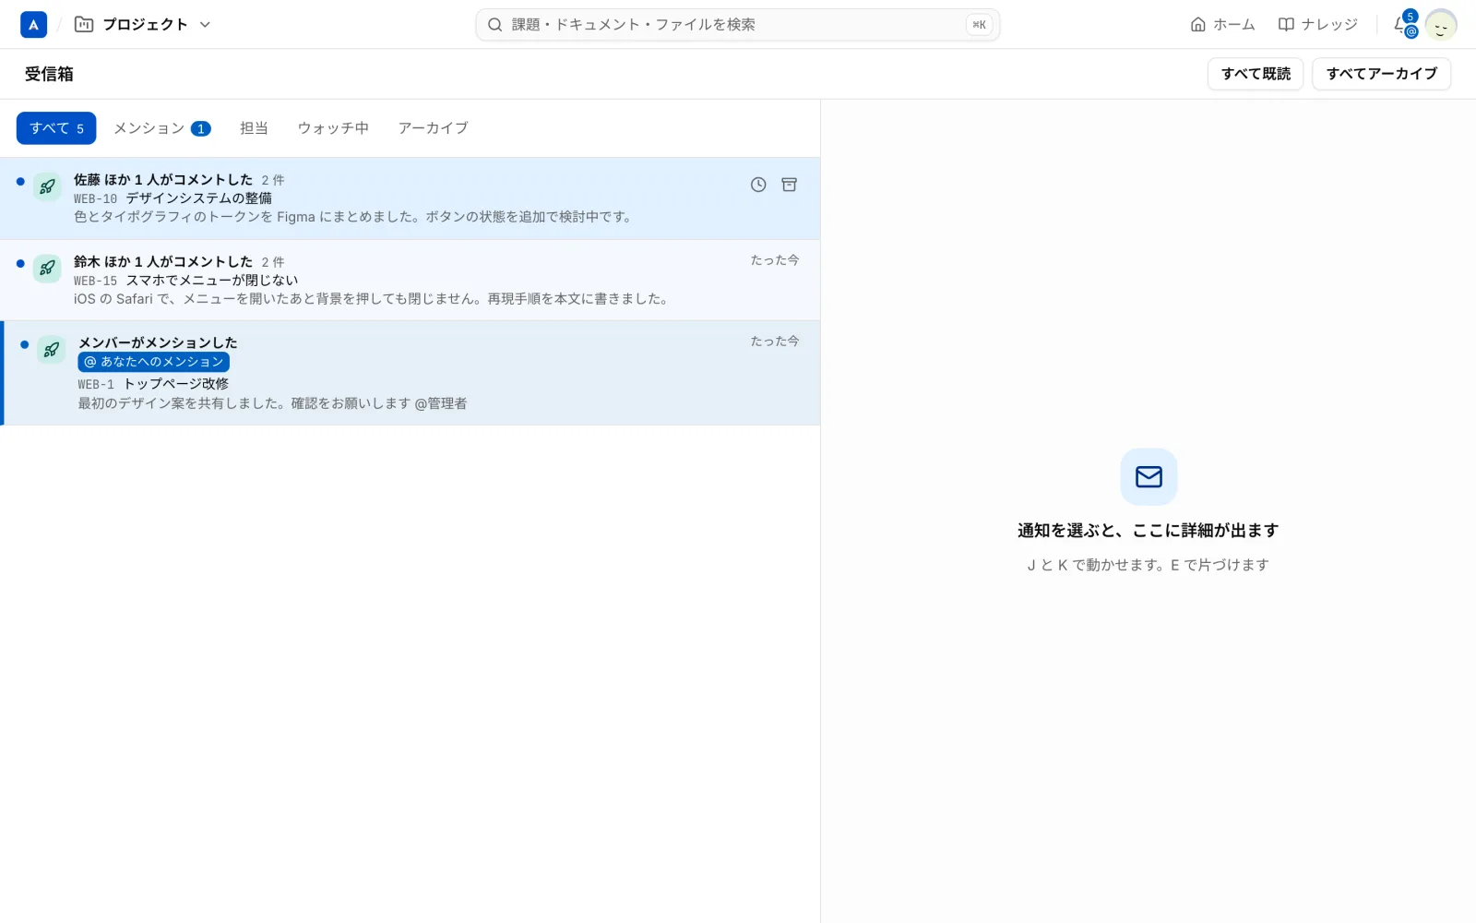Focus the 課題・ドキュメント・ファイルを検索 search field
This screenshot has height=923, width=1476.
[x=737, y=25]
